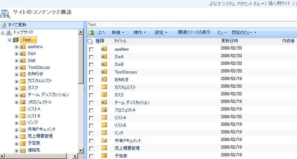
Task: Check the DisA row checkbox
Action: pyautogui.click(x=91, y=57)
